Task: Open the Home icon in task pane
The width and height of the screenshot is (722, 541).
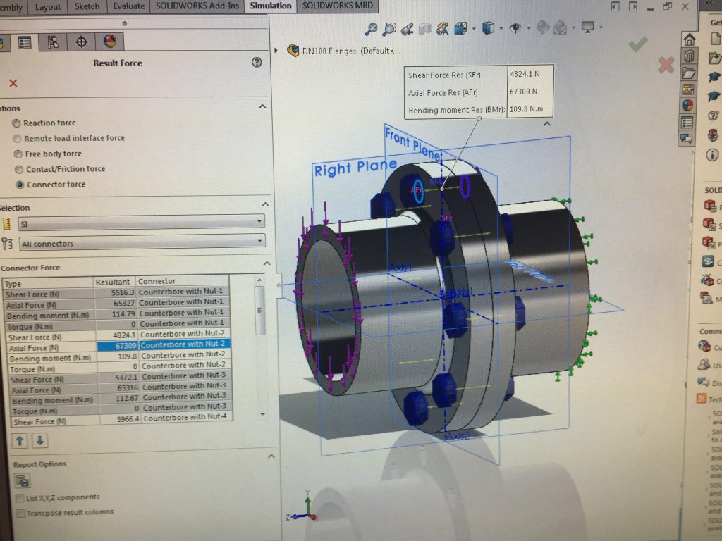Action: pos(690,39)
